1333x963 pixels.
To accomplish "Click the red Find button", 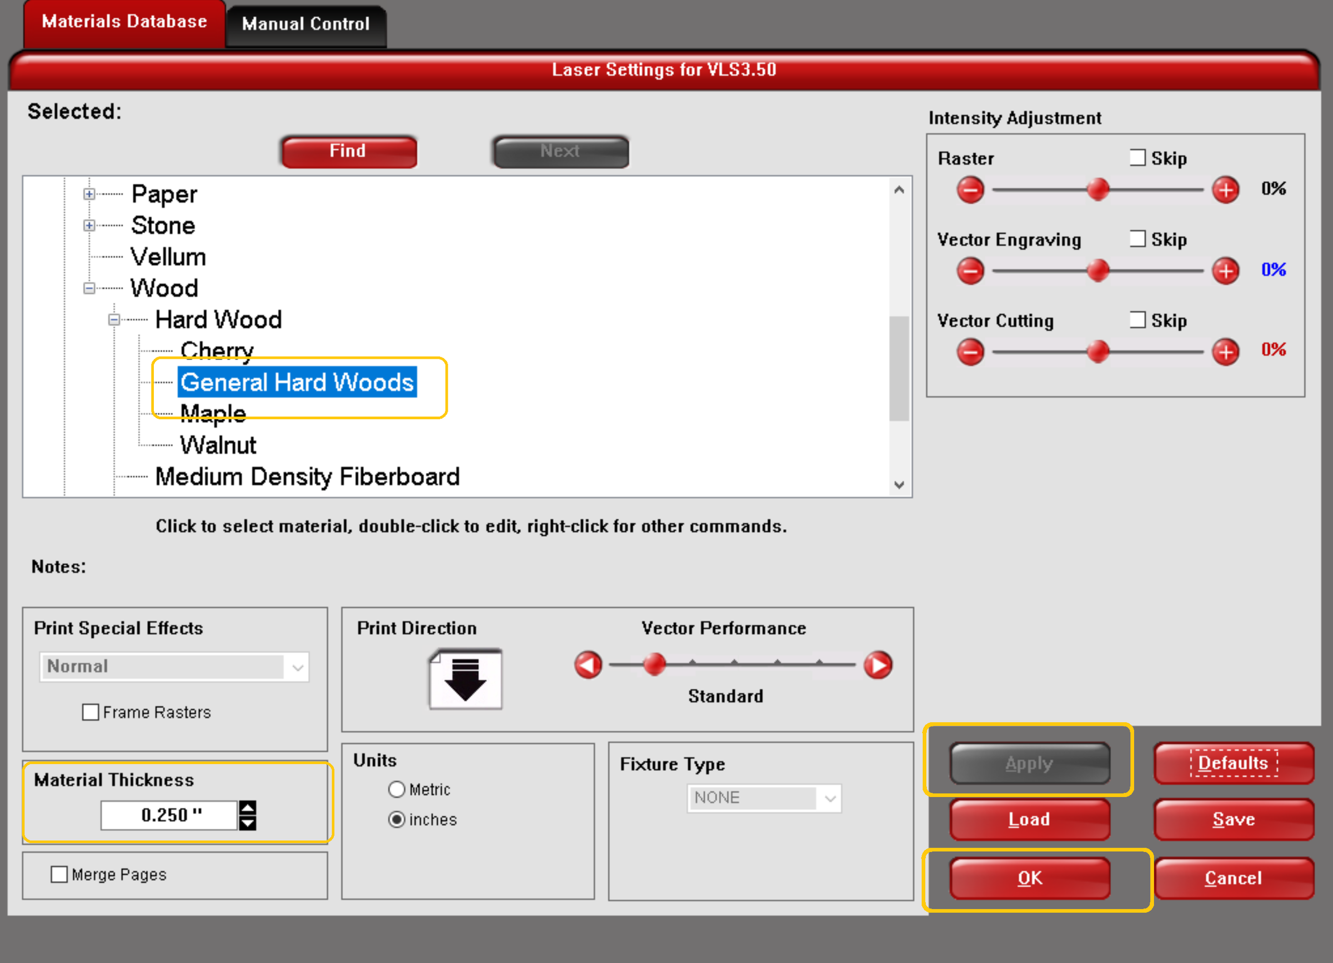I will (x=349, y=152).
